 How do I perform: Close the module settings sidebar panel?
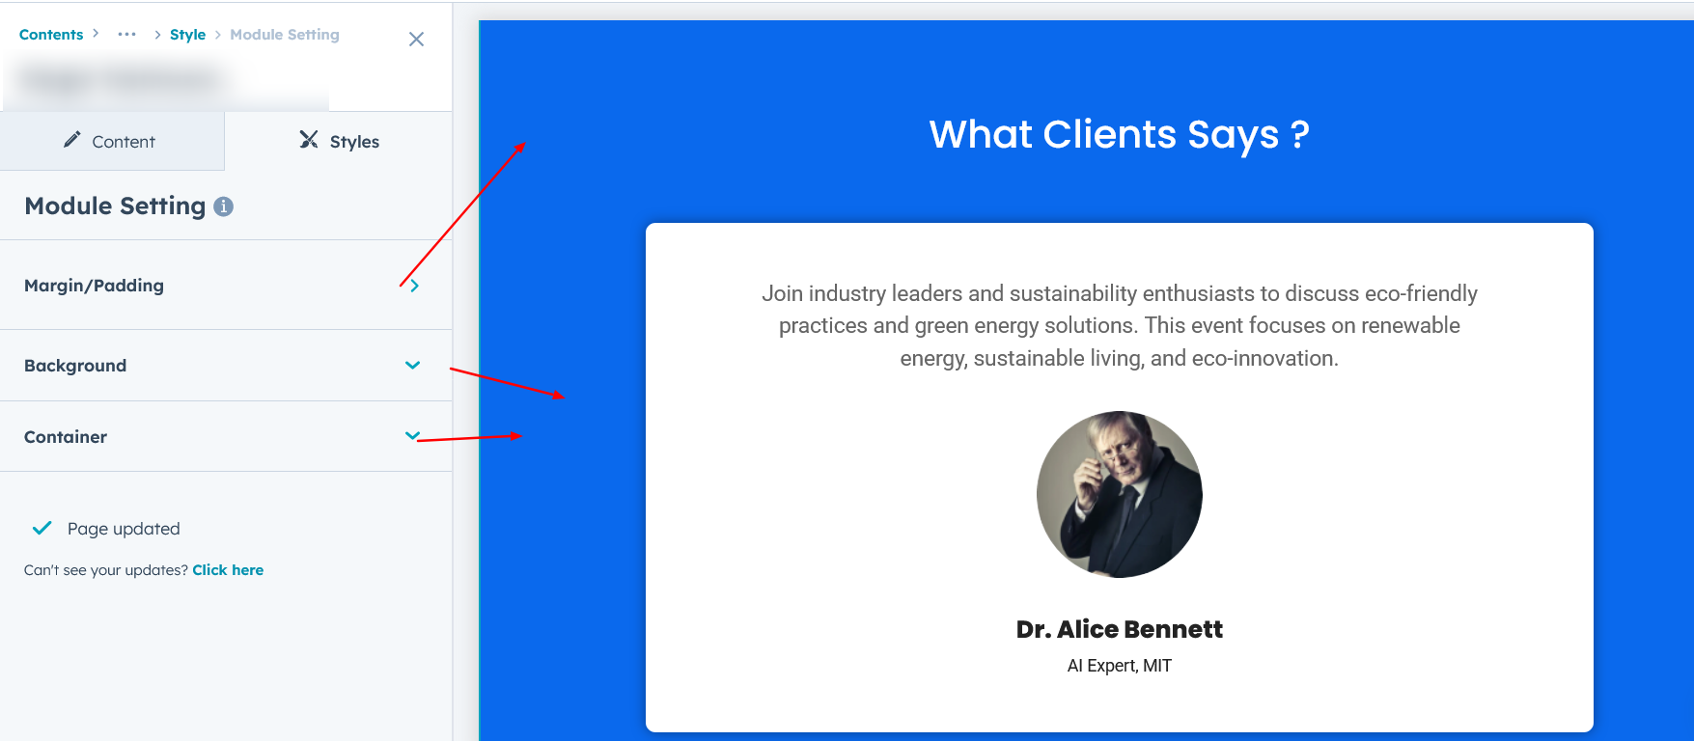tap(416, 40)
